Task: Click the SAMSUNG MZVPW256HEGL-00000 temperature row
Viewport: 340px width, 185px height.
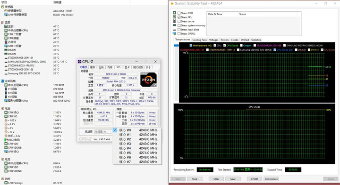Action: pyautogui.click(x=36, y=62)
